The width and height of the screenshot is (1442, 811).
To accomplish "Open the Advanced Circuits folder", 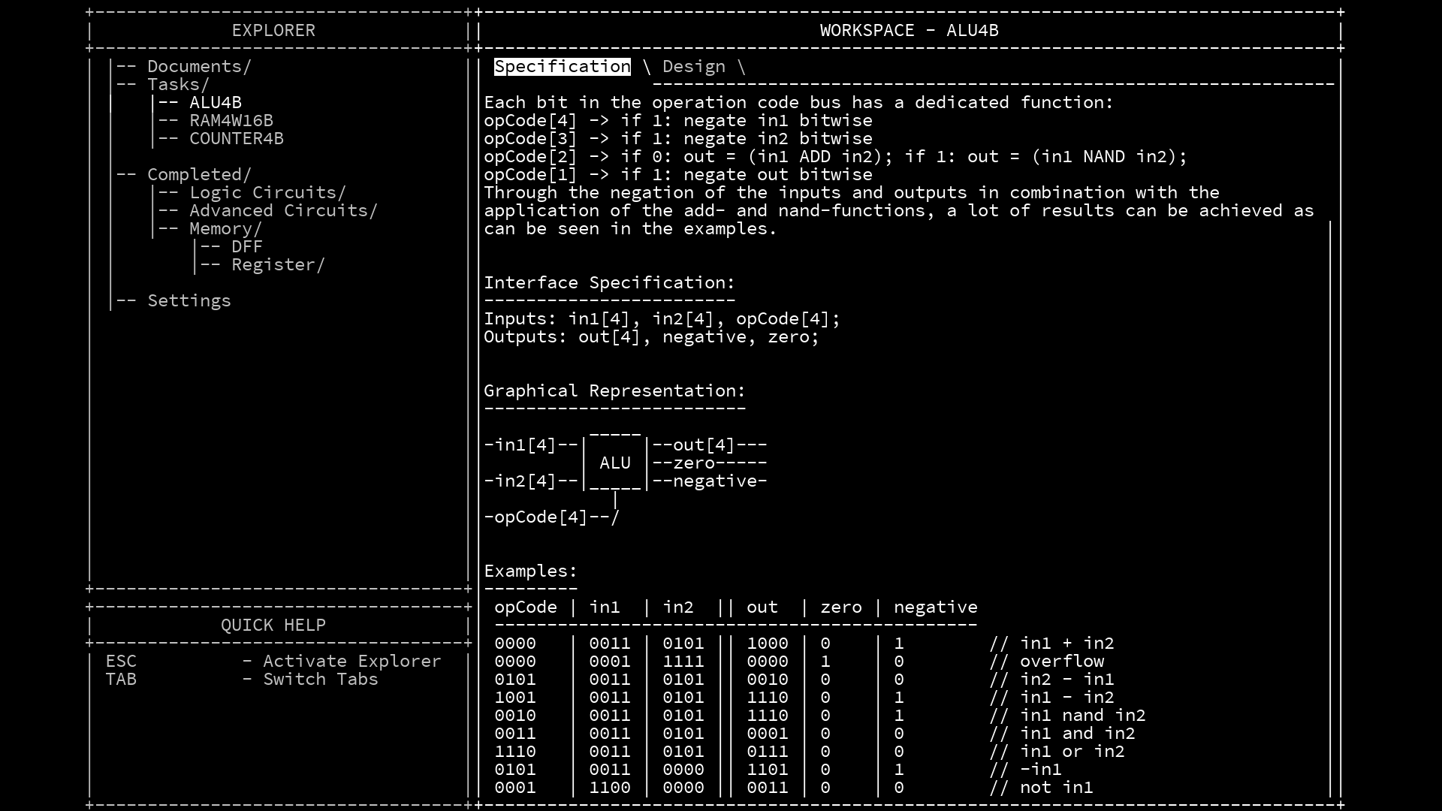I will [283, 210].
